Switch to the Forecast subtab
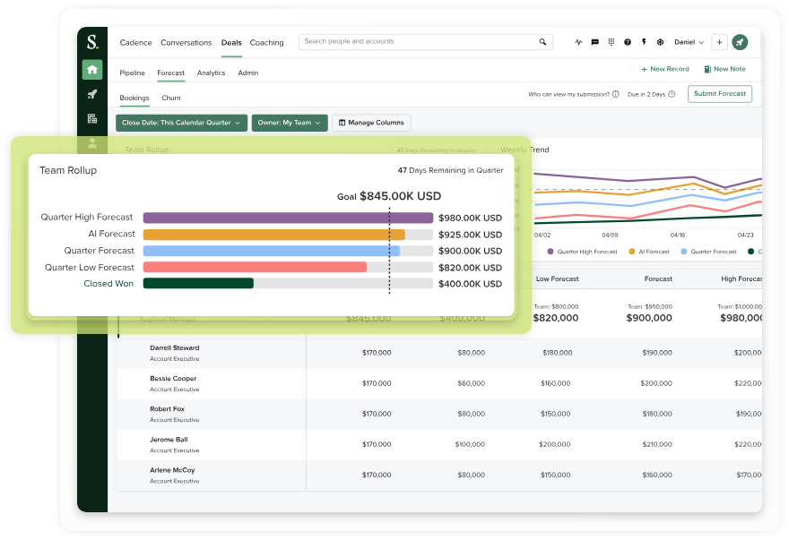 point(170,73)
